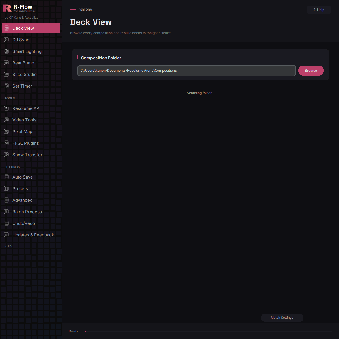The width and height of the screenshot is (339, 339).
Task: Open Resolume API label
Action: pos(26,108)
